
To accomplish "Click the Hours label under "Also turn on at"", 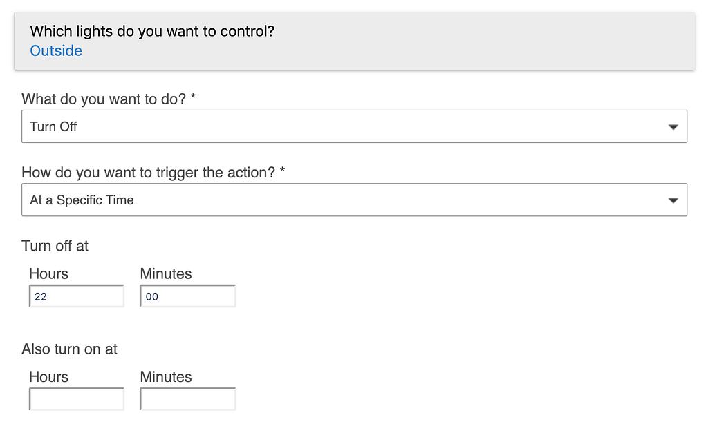I will coord(48,377).
